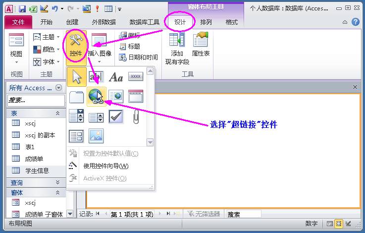The height and width of the screenshot is (233, 365).
Task: Open the 字体 fonts dropdown
Action: click(47, 62)
